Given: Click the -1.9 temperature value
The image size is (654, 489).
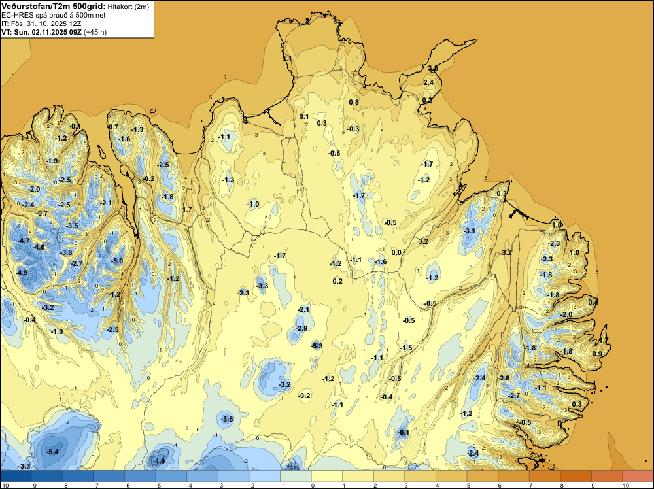Looking at the screenshot, I should tap(52, 161).
